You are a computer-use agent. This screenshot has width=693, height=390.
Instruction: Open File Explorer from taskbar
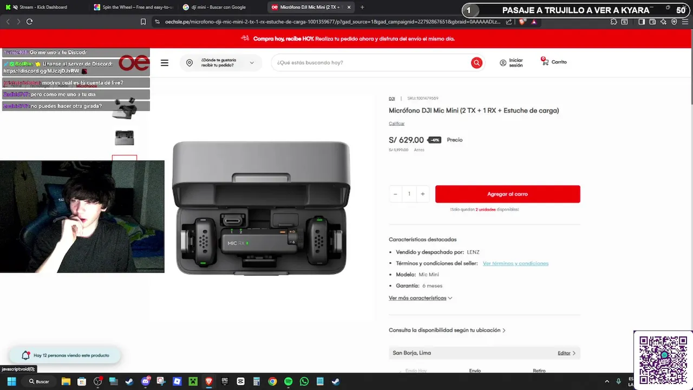(66, 381)
